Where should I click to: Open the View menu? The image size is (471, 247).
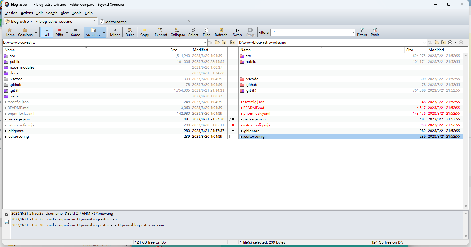click(x=65, y=13)
